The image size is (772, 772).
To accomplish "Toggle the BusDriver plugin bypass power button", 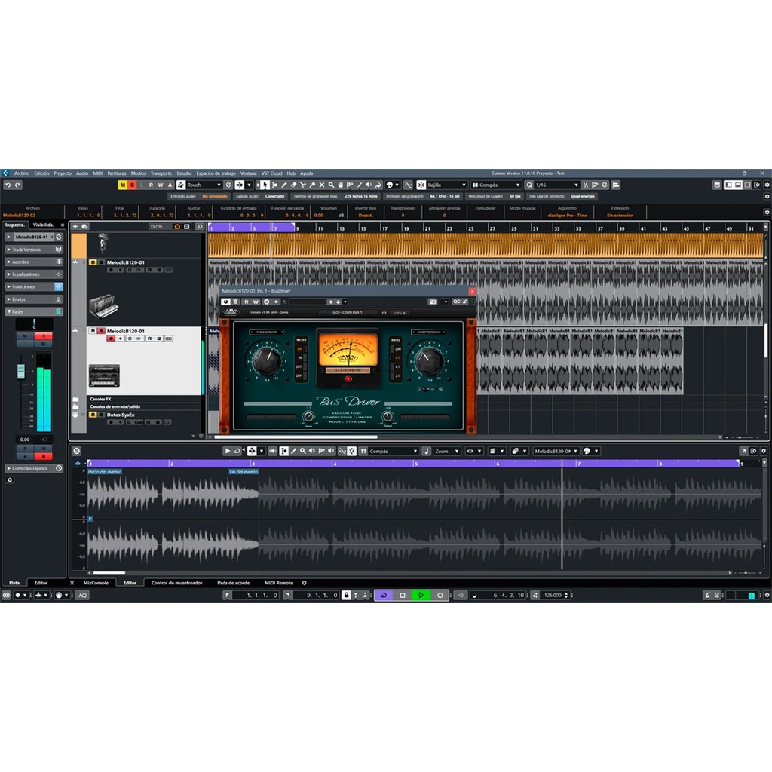I will click(225, 302).
